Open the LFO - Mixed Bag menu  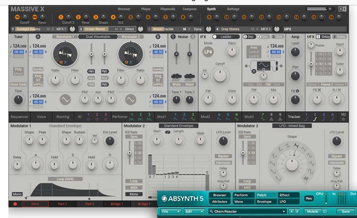click(292, 126)
